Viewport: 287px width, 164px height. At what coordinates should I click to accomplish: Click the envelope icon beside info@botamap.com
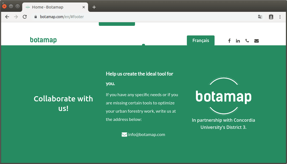pyautogui.click(x=124, y=135)
